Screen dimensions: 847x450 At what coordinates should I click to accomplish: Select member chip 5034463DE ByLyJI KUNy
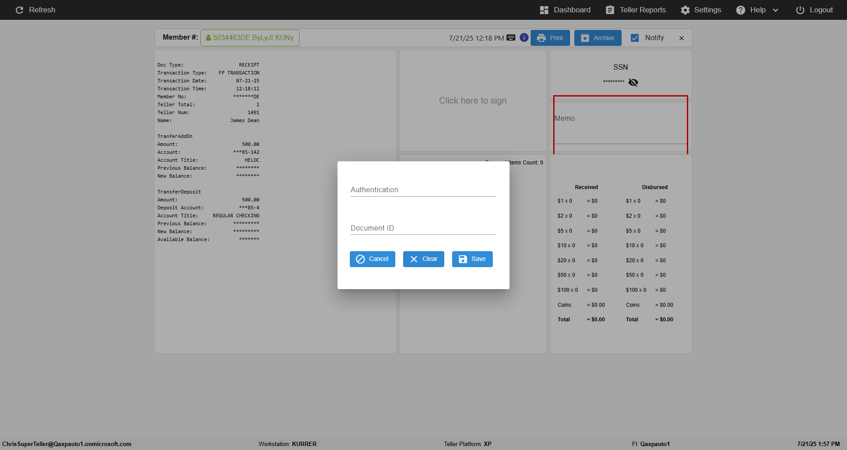(x=250, y=38)
